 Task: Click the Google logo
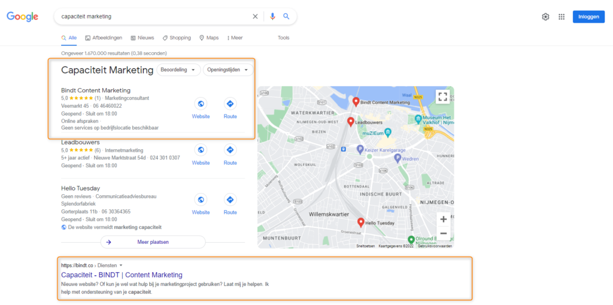(22, 16)
